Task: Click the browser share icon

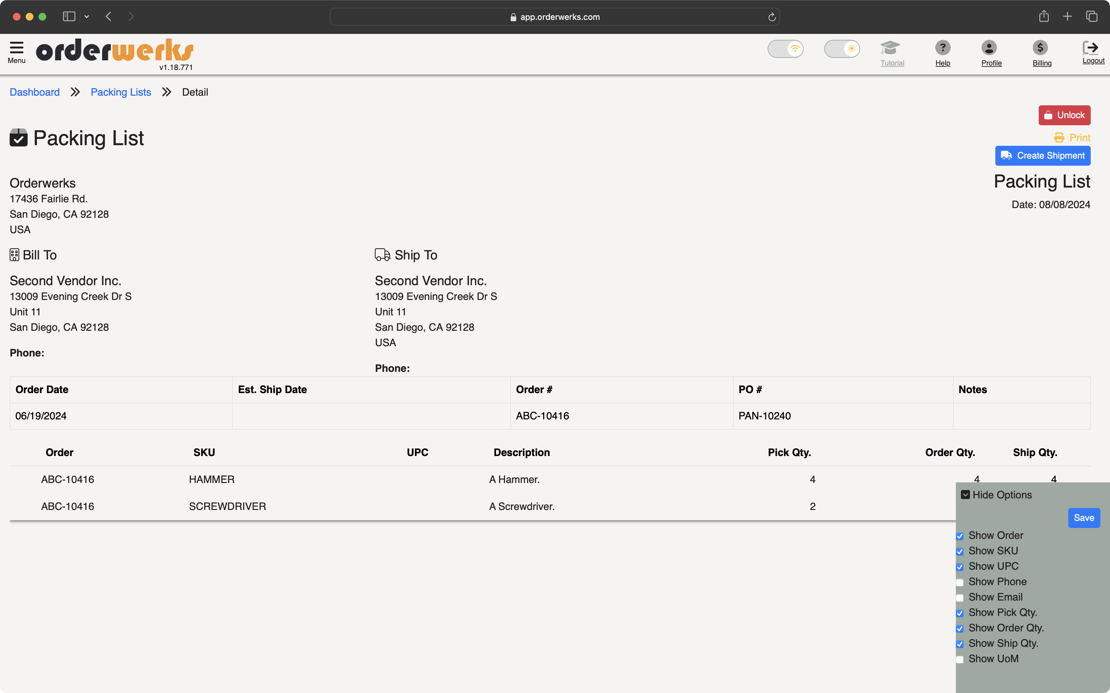Action: pyautogui.click(x=1044, y=16)
